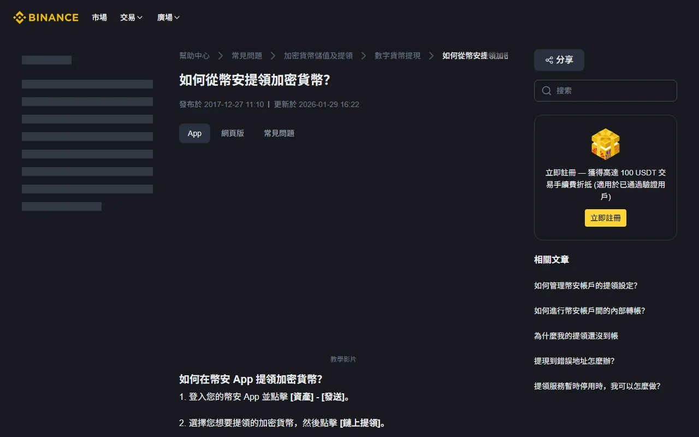Click the 更新於 2026-01-29 16:22 date text
Screen dimensions: 699x437
pyautogui.click(x=317, y=104)
